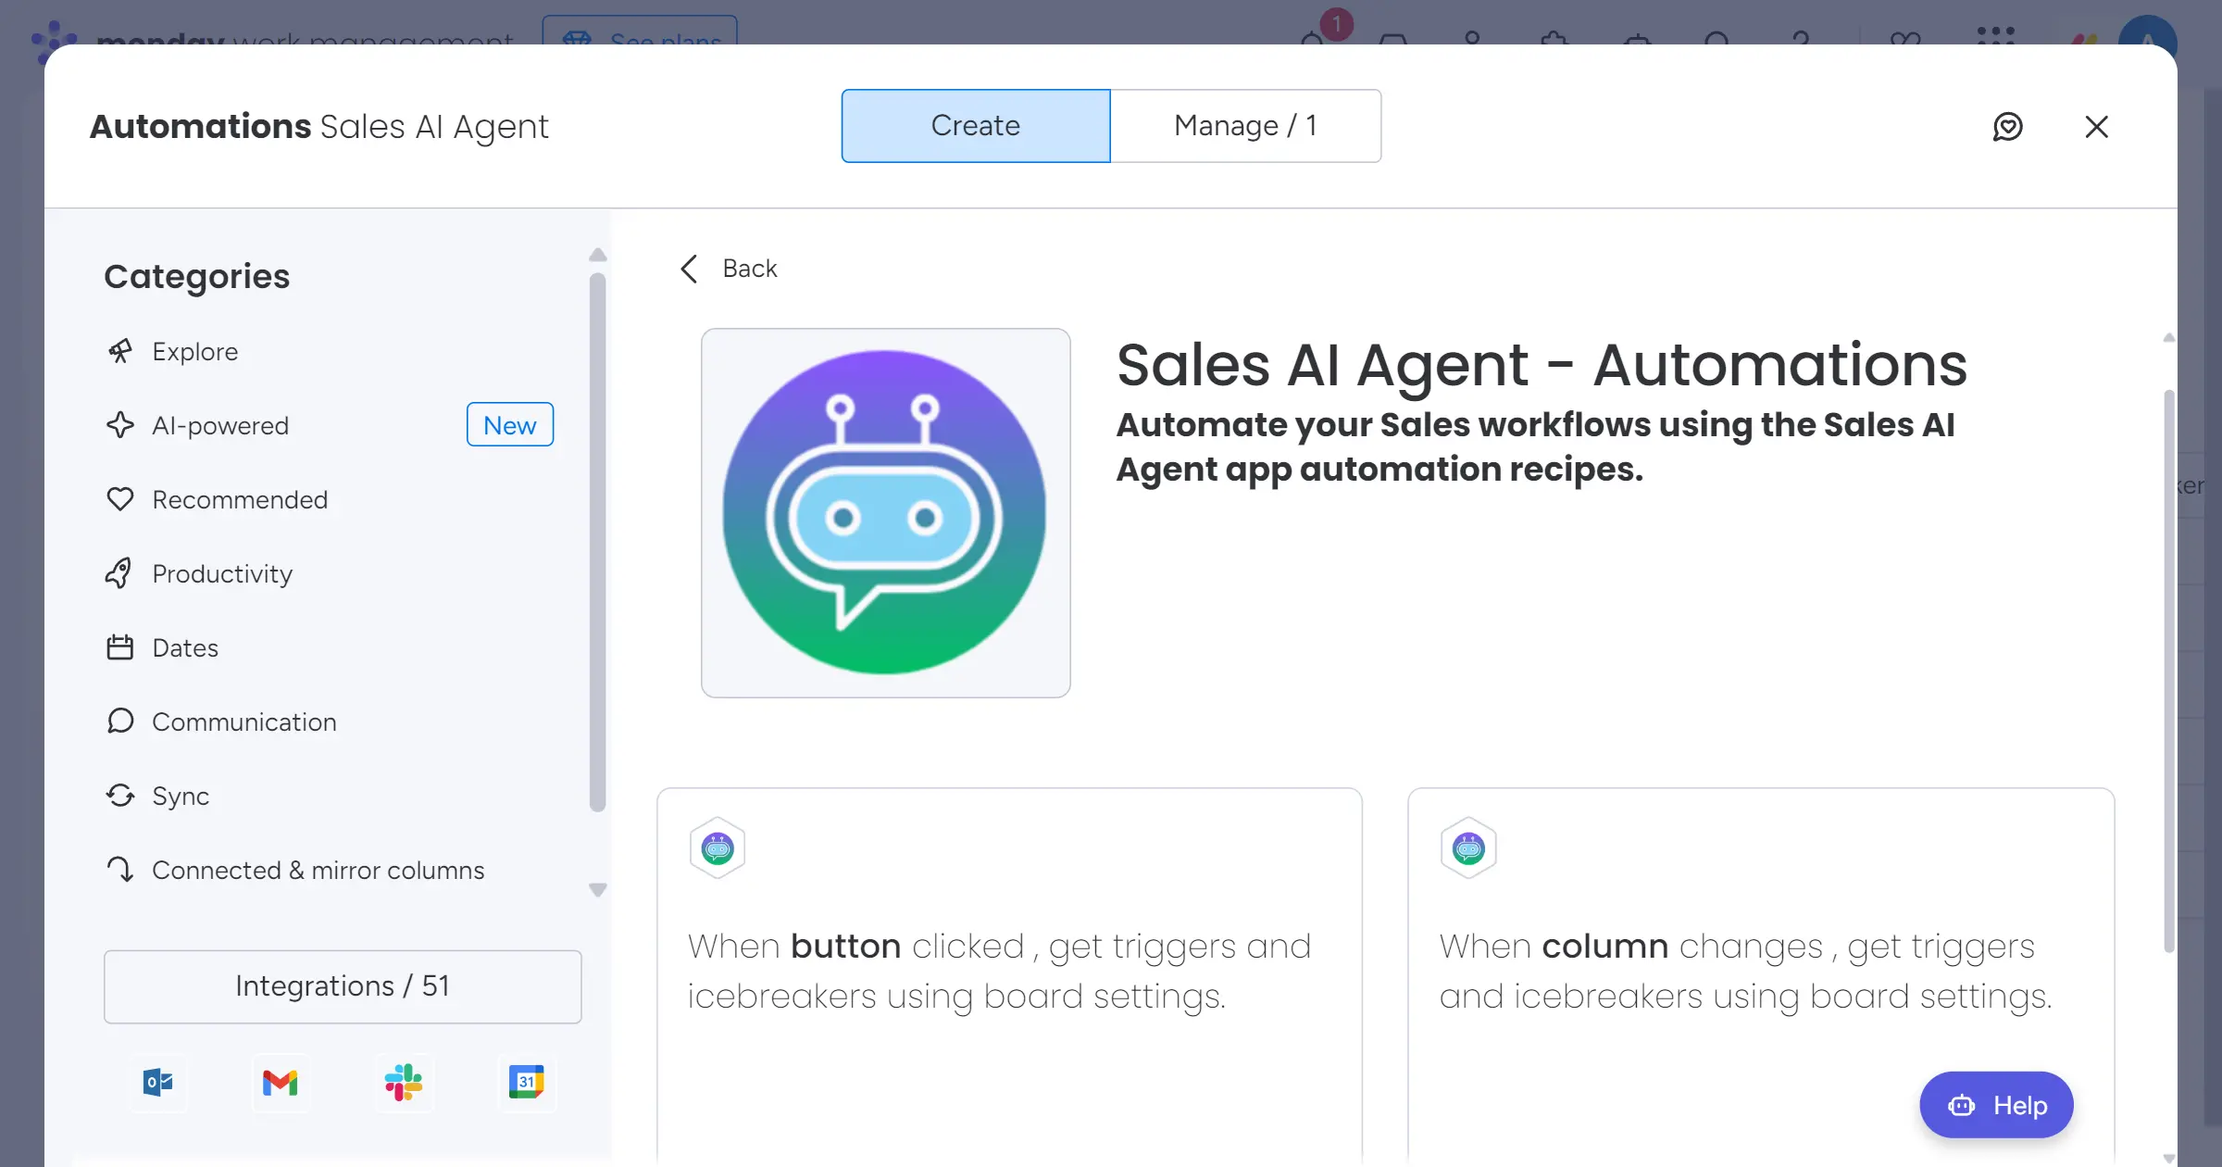The height and width of the screenshot is (1167, 2222).
Task: Open the Google Calendar integration icon
Action: tap(526, 1082)
